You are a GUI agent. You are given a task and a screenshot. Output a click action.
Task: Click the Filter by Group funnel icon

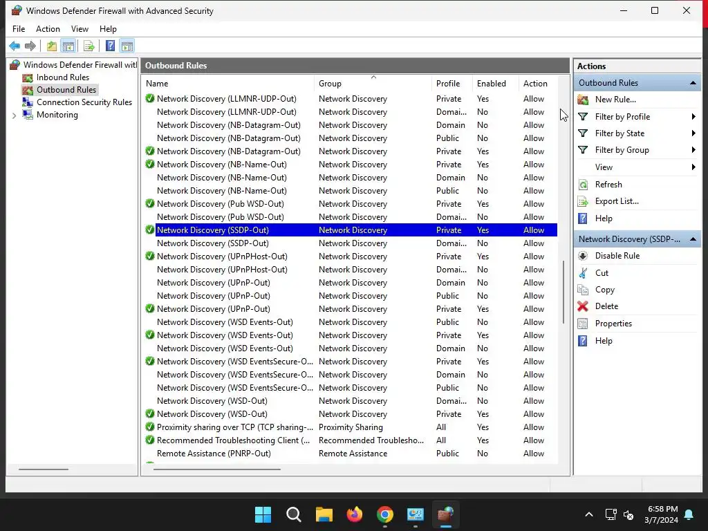tap(583, 150)
